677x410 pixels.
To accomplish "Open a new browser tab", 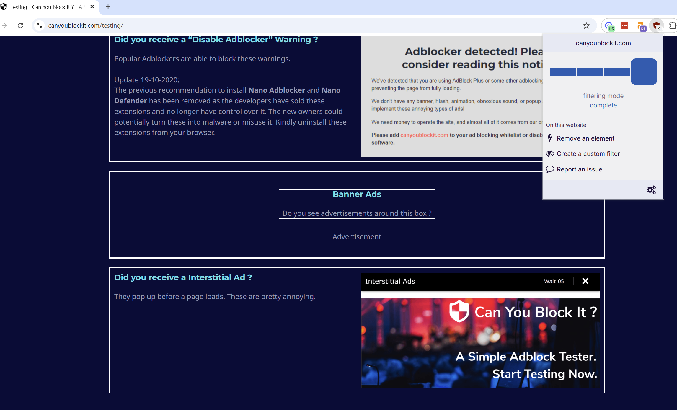I will (108, 7).
